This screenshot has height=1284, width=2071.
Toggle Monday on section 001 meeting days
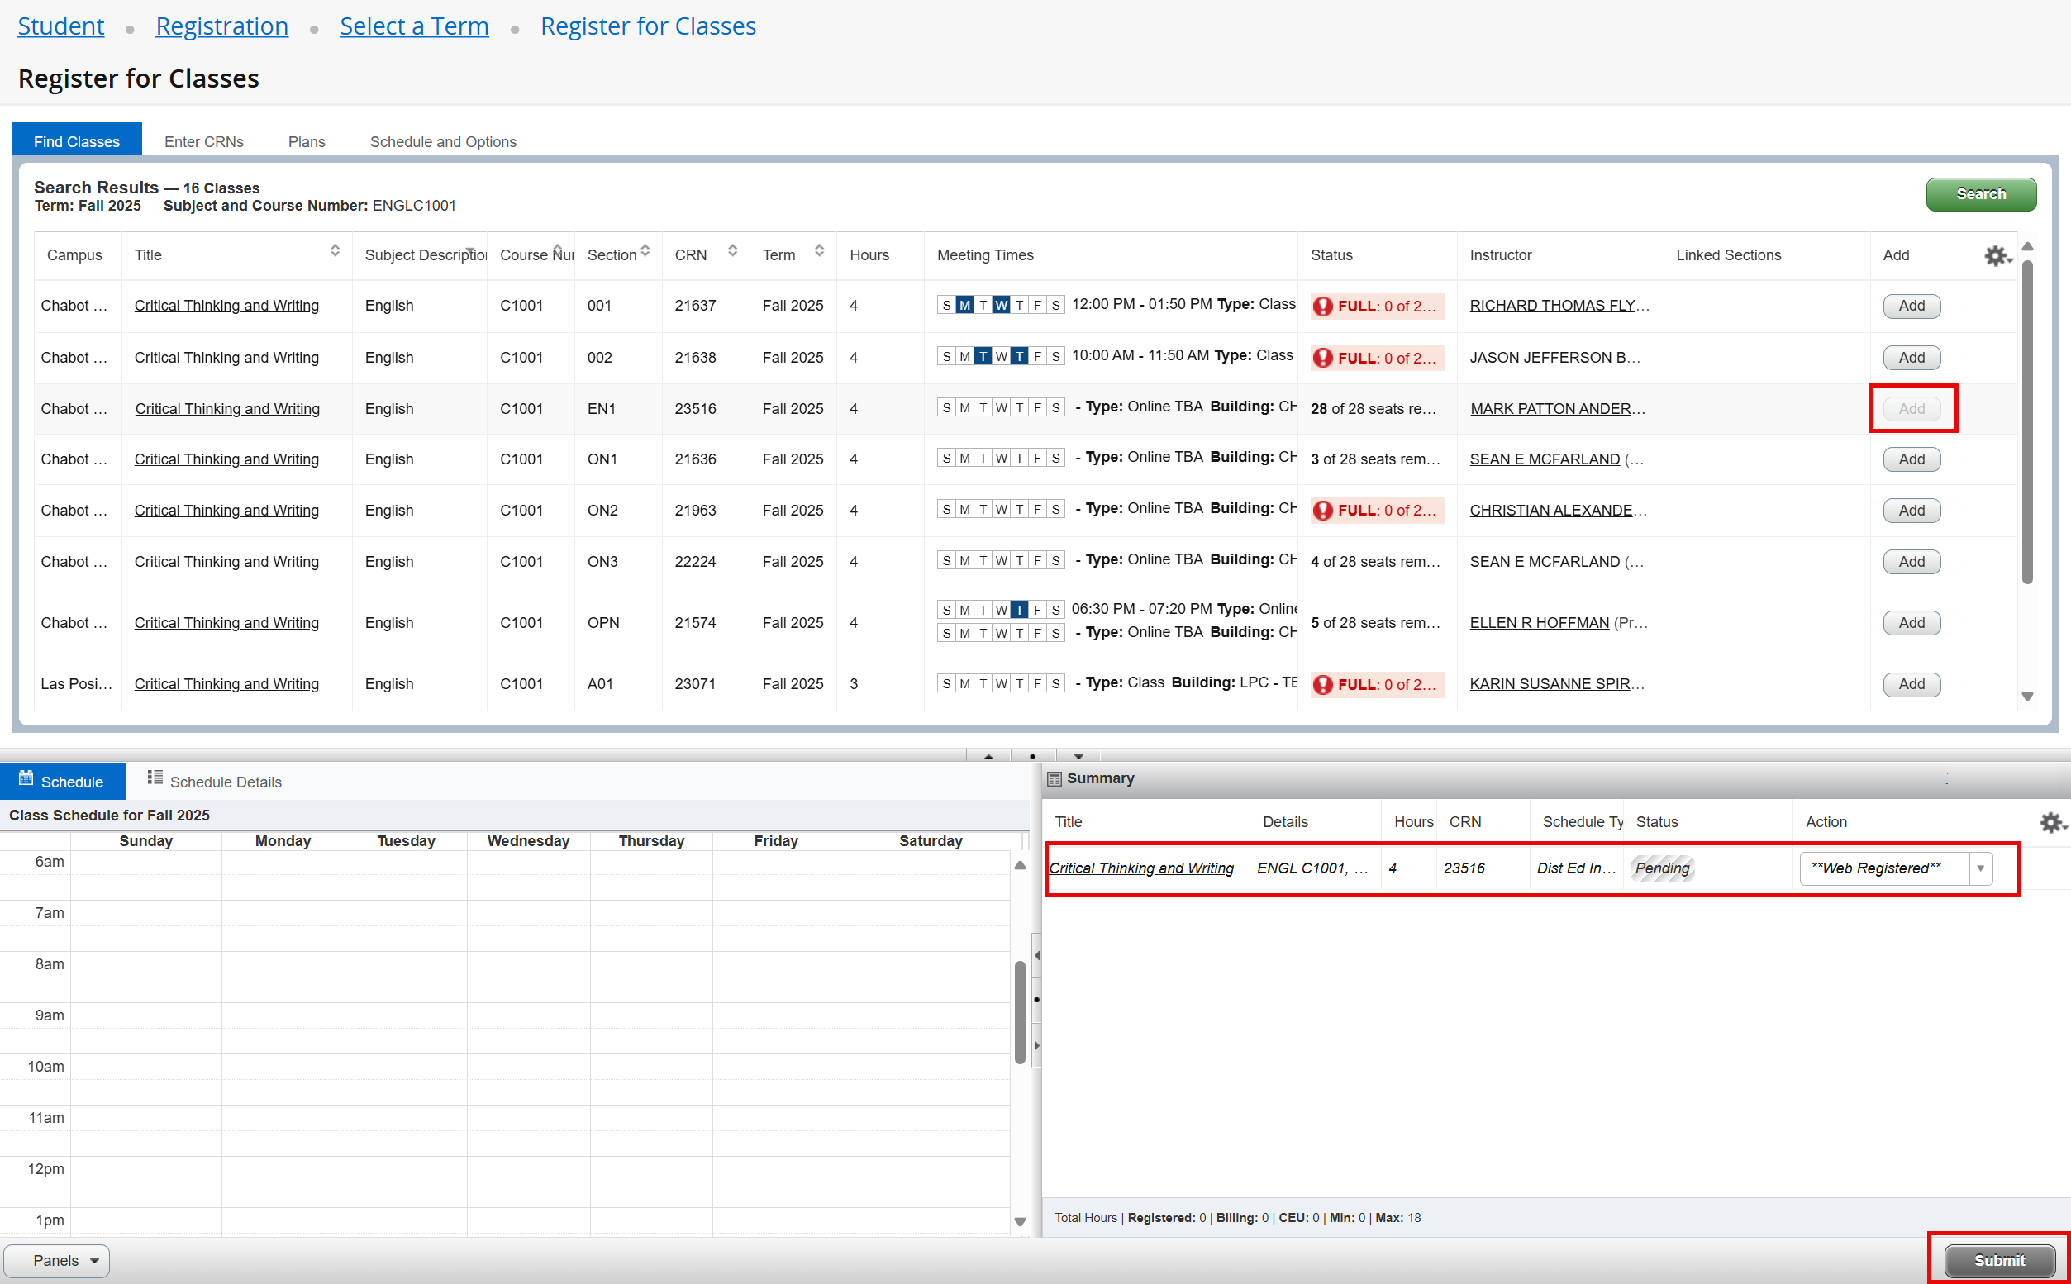[964, 305]
